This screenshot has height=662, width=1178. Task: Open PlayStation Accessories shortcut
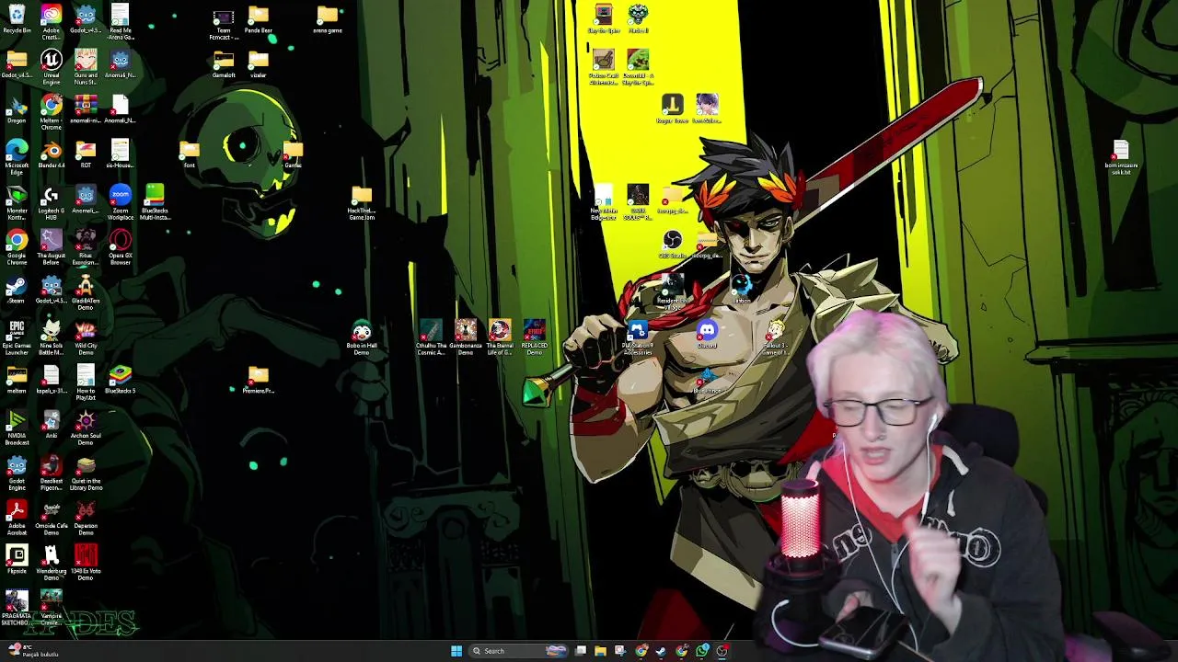(x=638, y=337)
